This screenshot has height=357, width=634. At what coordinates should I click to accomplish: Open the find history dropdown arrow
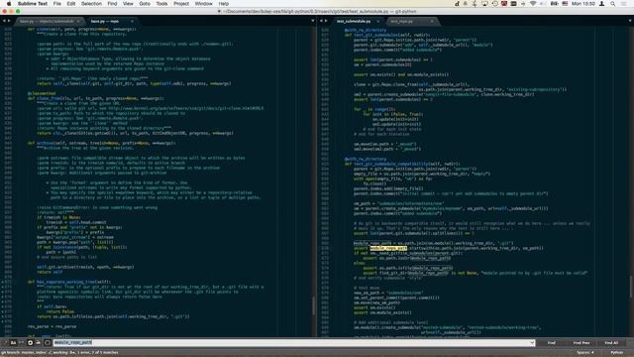click(x=532, y=342)
